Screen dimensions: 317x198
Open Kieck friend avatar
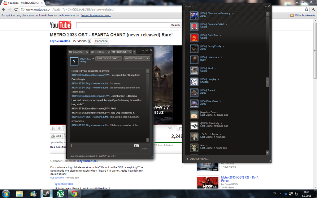[194, 71]
